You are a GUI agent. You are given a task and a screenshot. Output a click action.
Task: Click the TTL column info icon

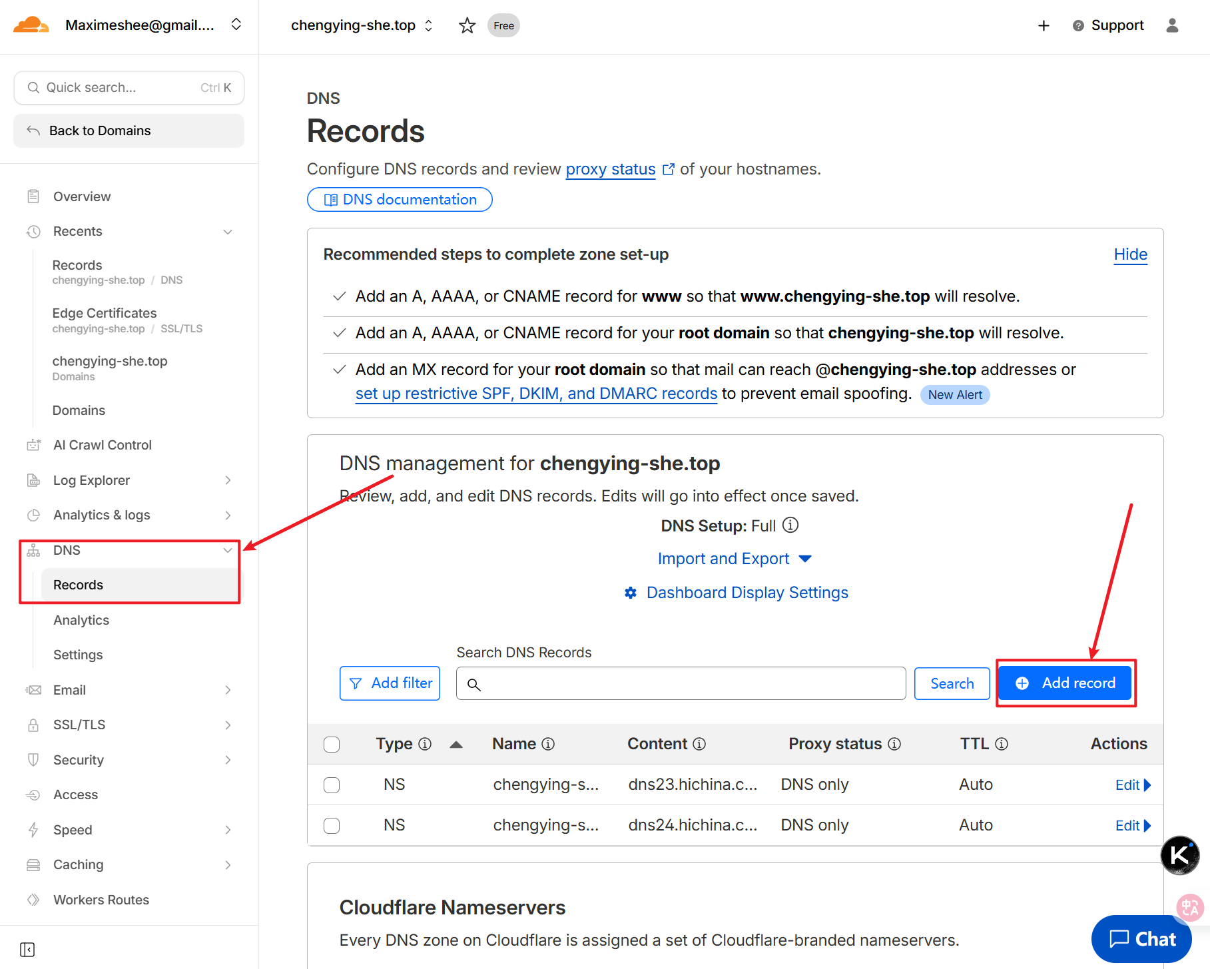1002,744
